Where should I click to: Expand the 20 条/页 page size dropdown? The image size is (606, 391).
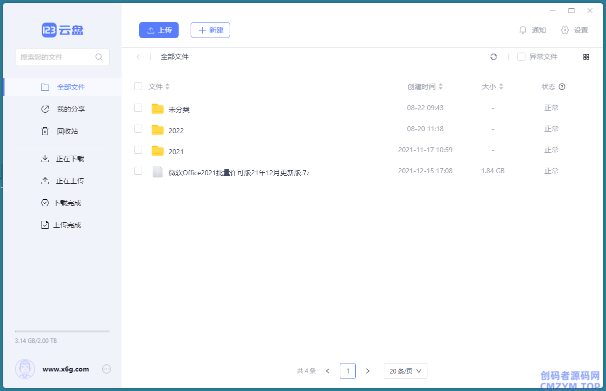tap(405, 371)
